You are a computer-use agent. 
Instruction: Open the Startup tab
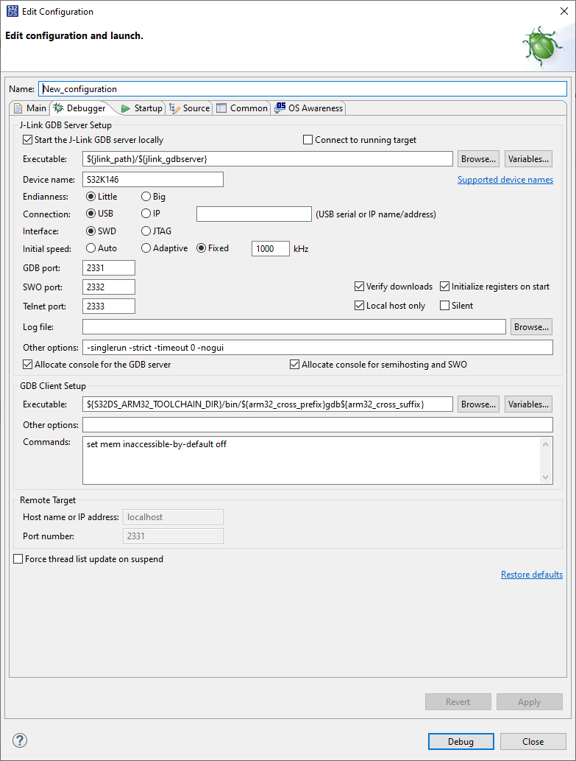(141, 108)
